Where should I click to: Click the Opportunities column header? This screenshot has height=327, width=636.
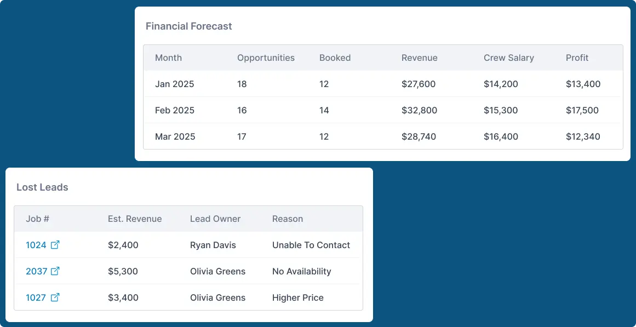[266, 58]
